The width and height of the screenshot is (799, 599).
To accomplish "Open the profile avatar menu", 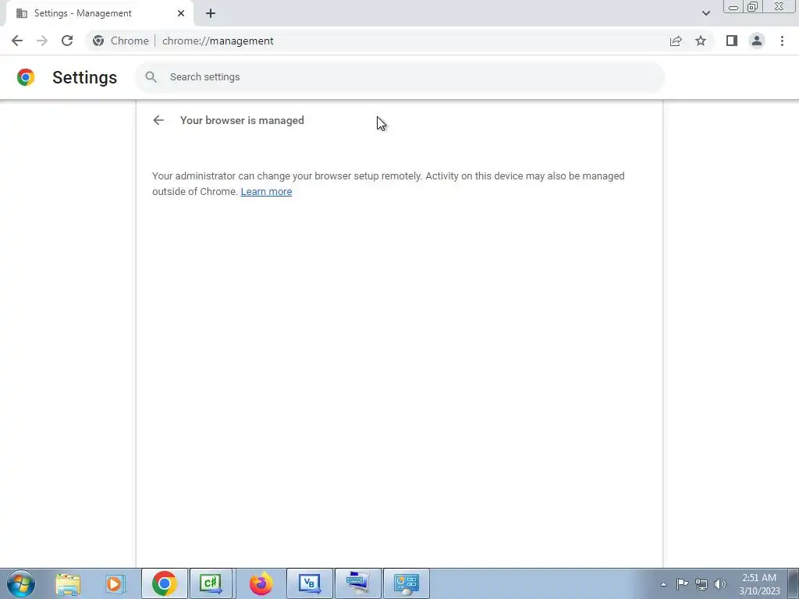I will (757, 41).
